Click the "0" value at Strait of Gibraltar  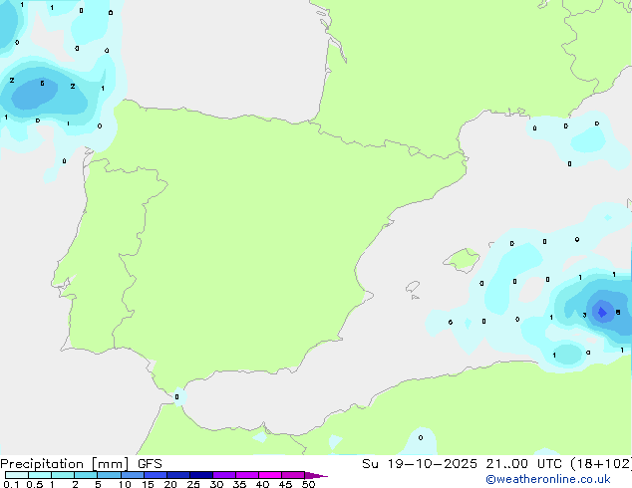coord(176,397)
